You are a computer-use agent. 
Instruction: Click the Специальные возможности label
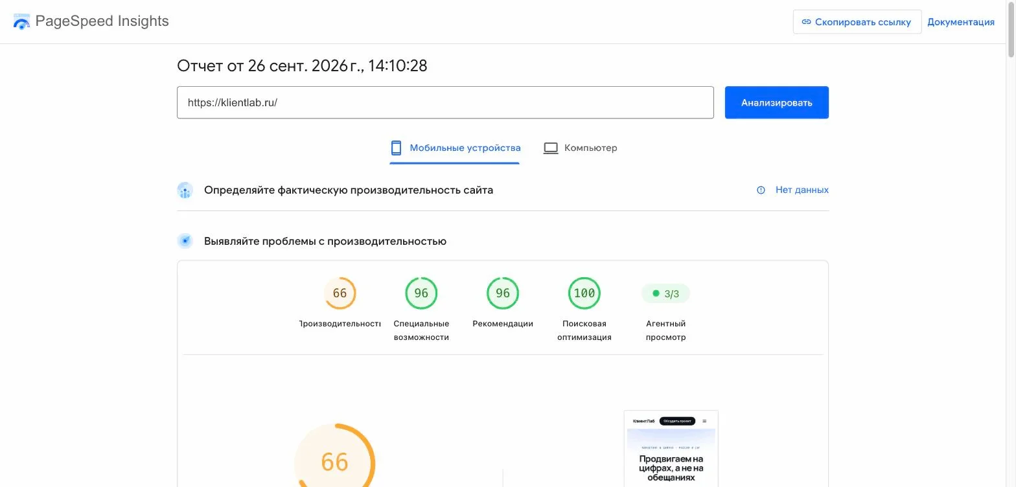pyautogui.click(x=421, y=330)
